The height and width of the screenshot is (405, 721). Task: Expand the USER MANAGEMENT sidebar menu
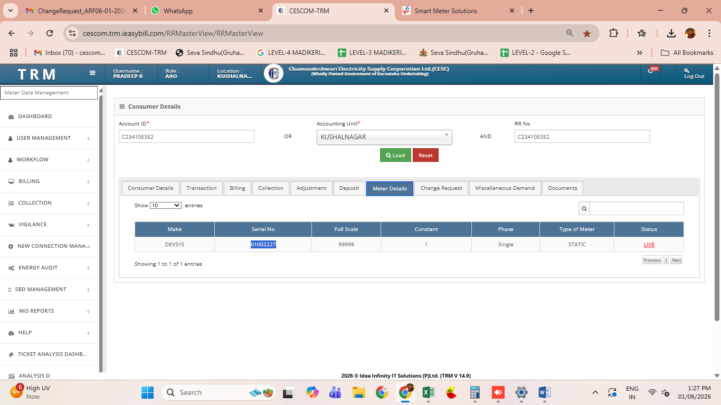tap(49, 138)
